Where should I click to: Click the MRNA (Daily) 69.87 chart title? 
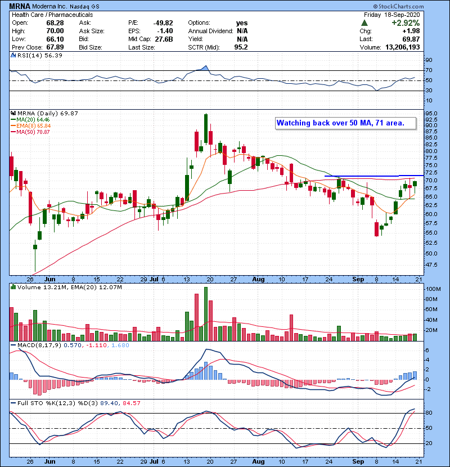point(48,114)
